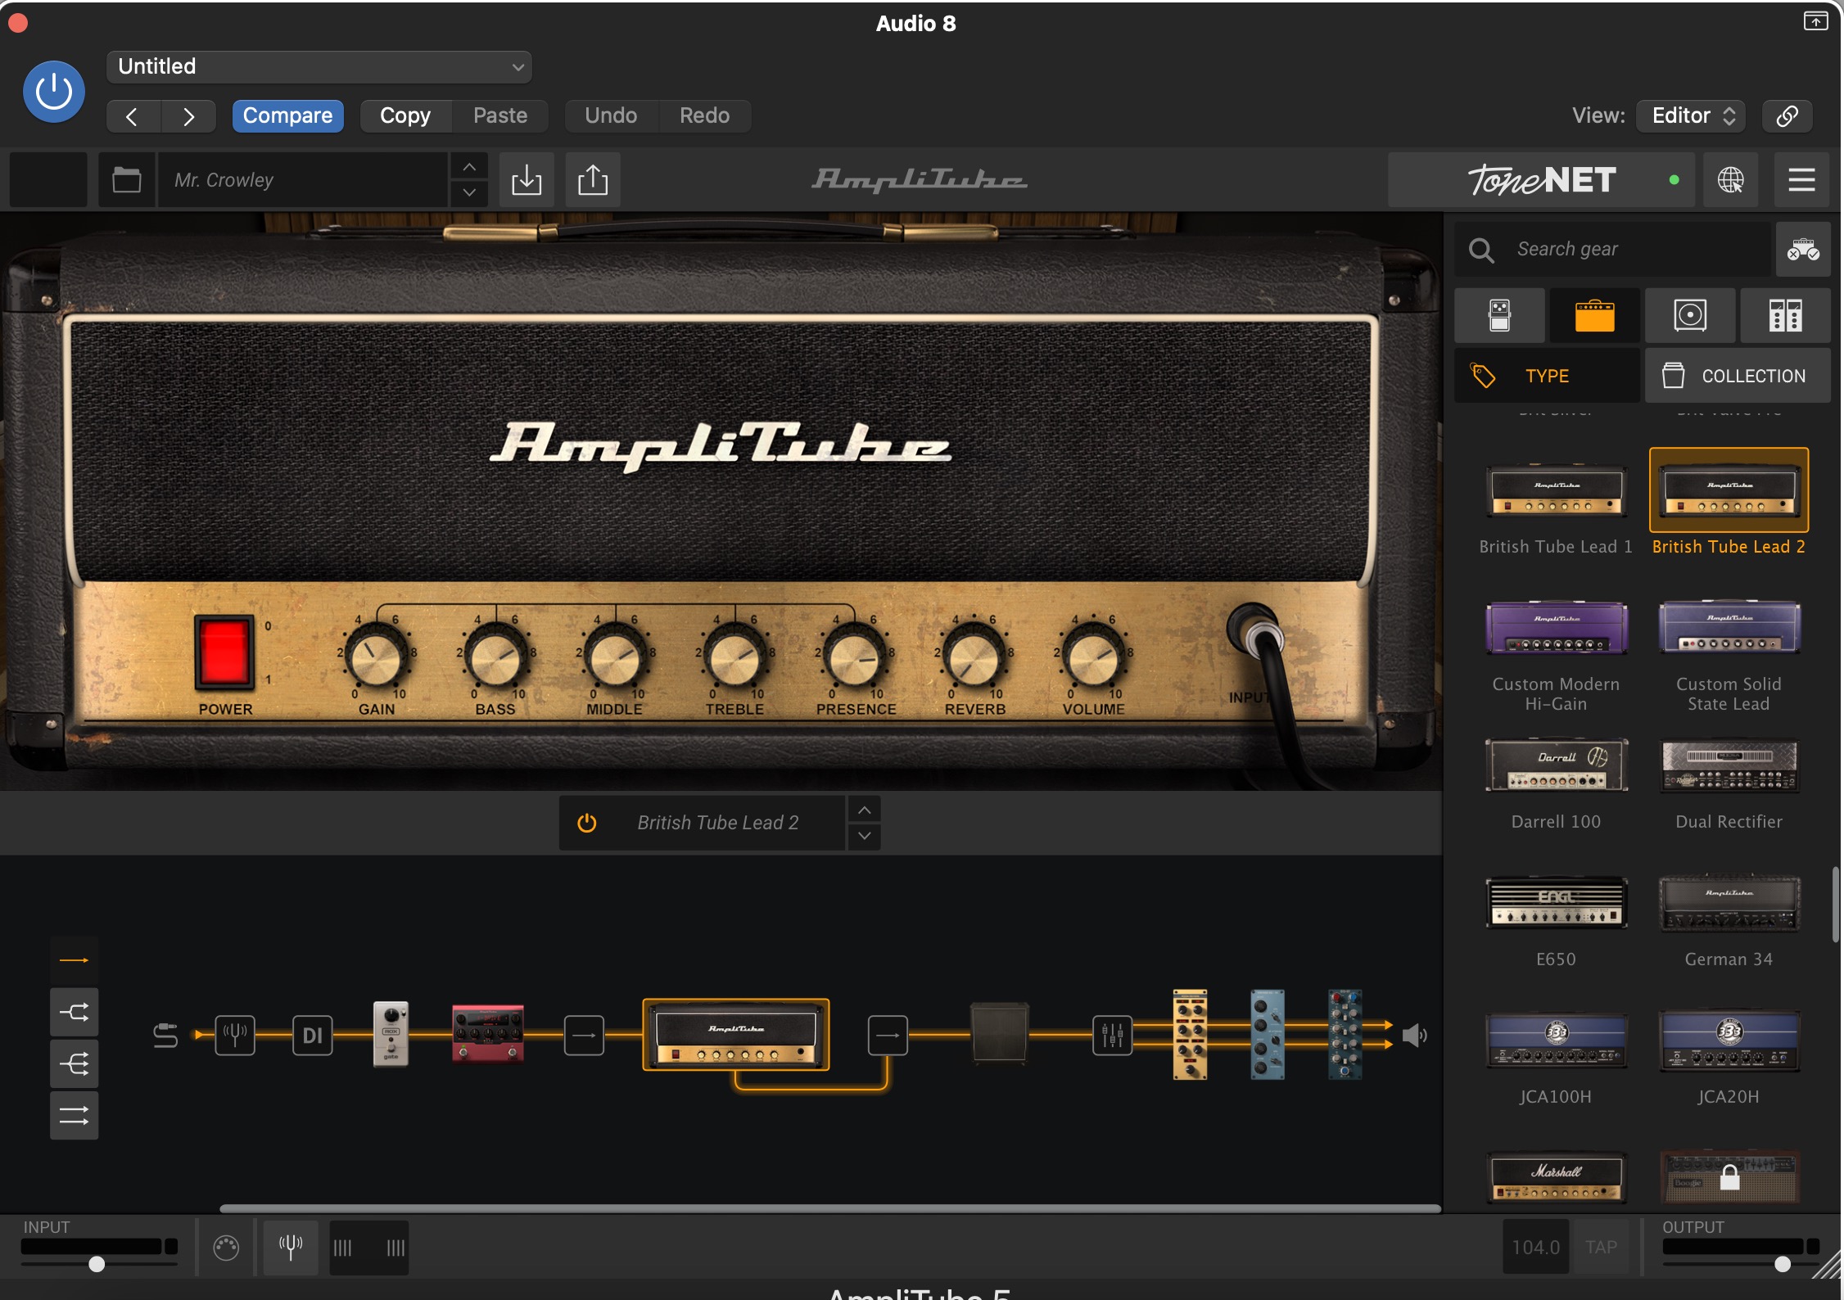
Task: Switch to next amp model down chevron
Action: click(864, 837)
